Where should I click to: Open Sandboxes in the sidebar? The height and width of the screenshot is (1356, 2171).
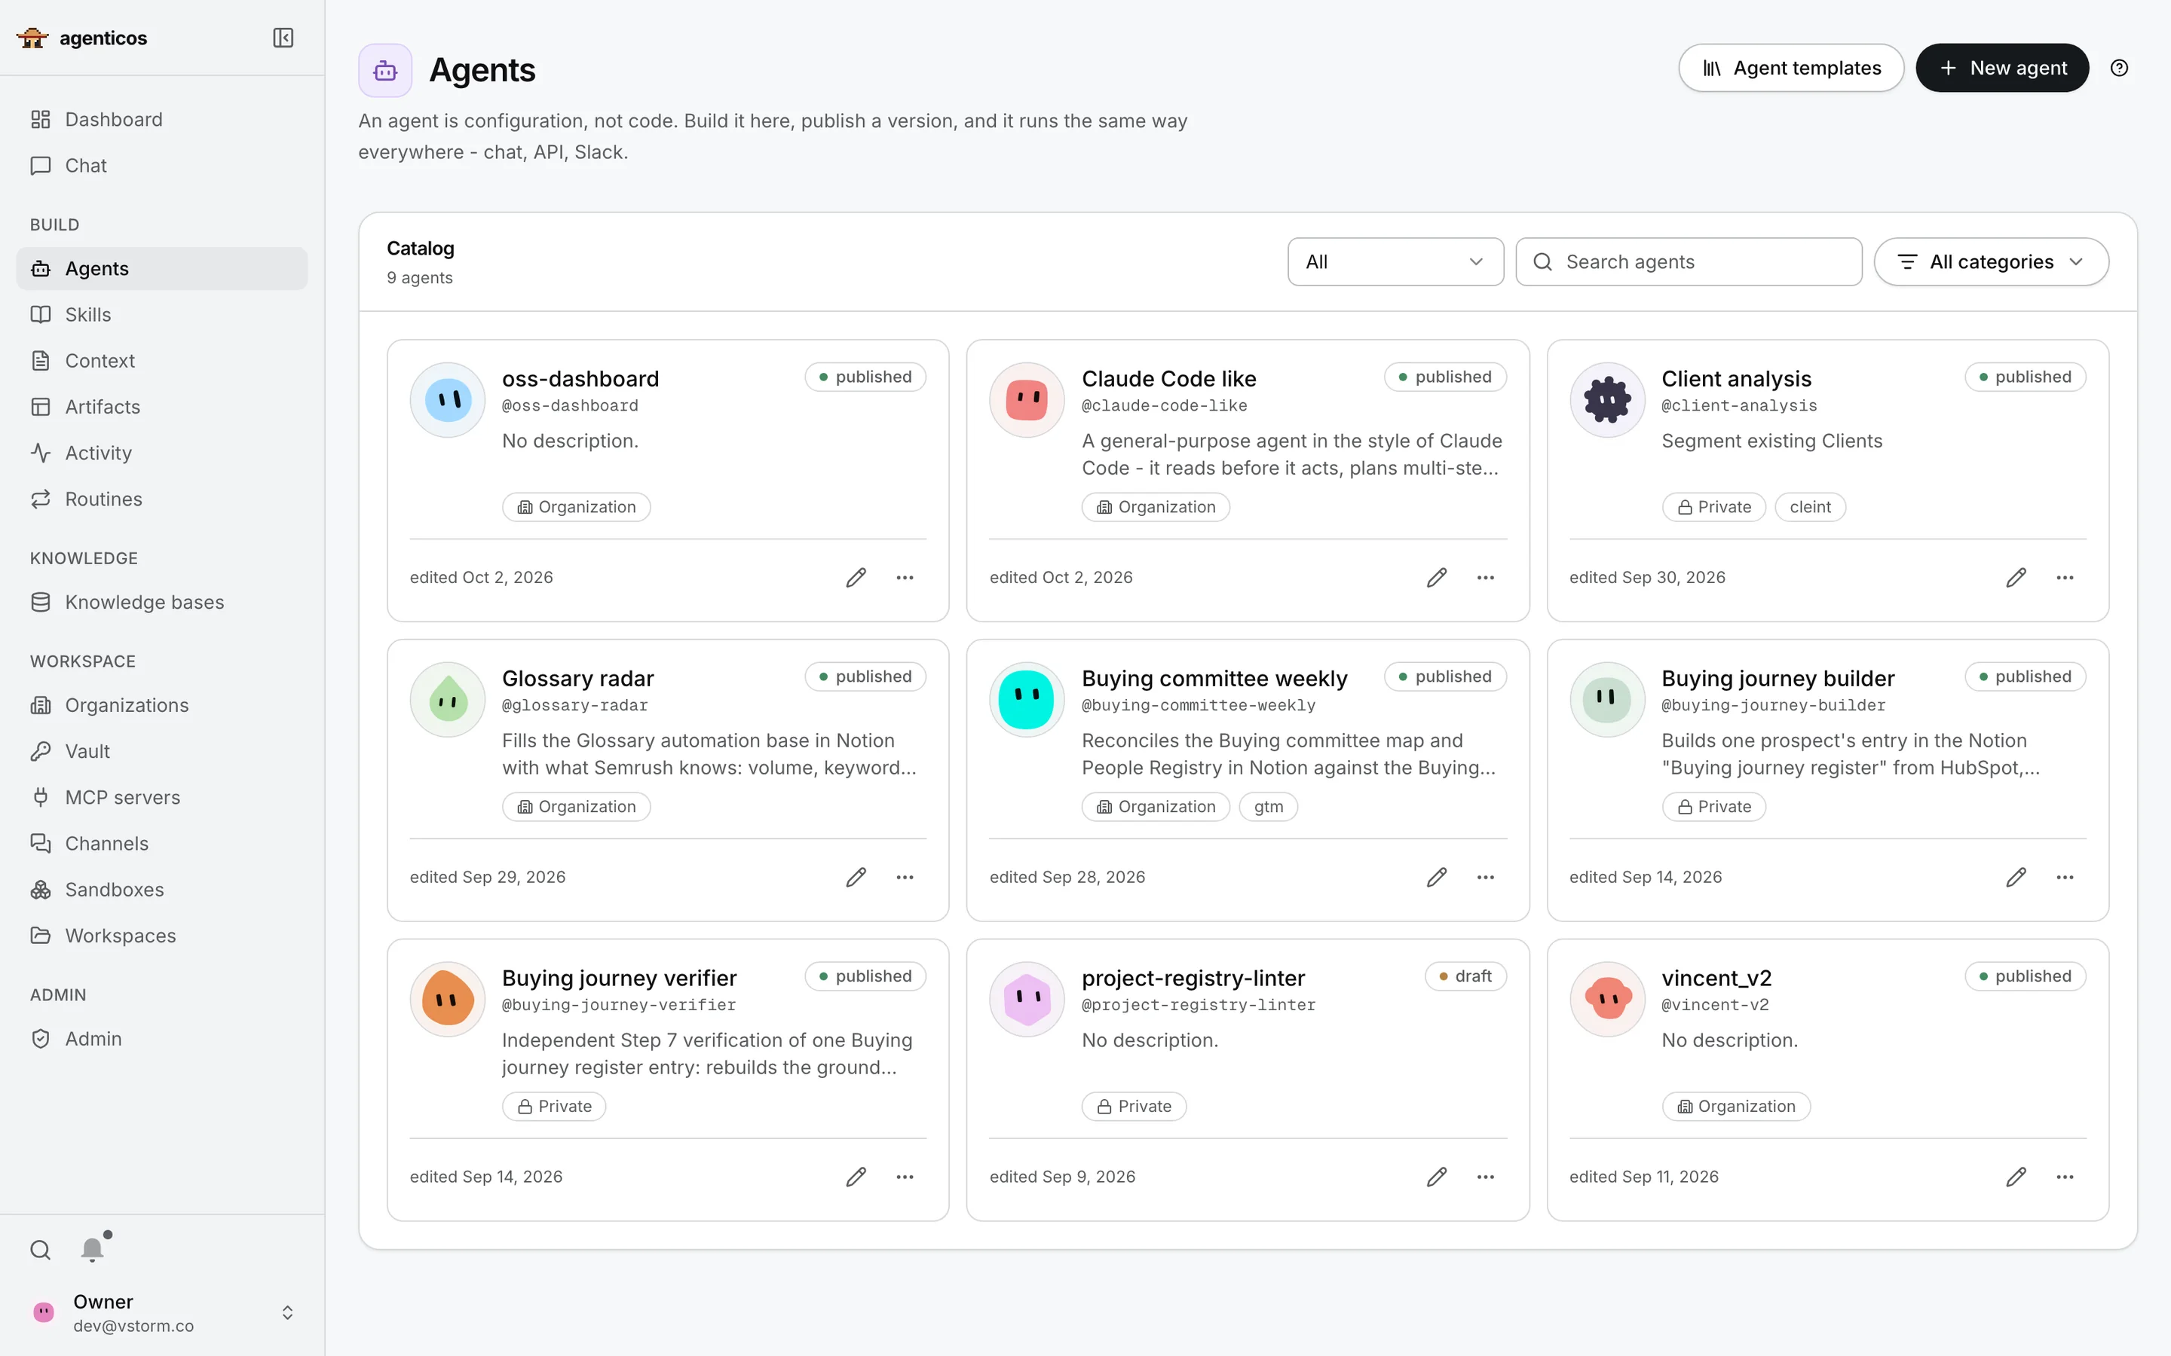coord(162,890)
